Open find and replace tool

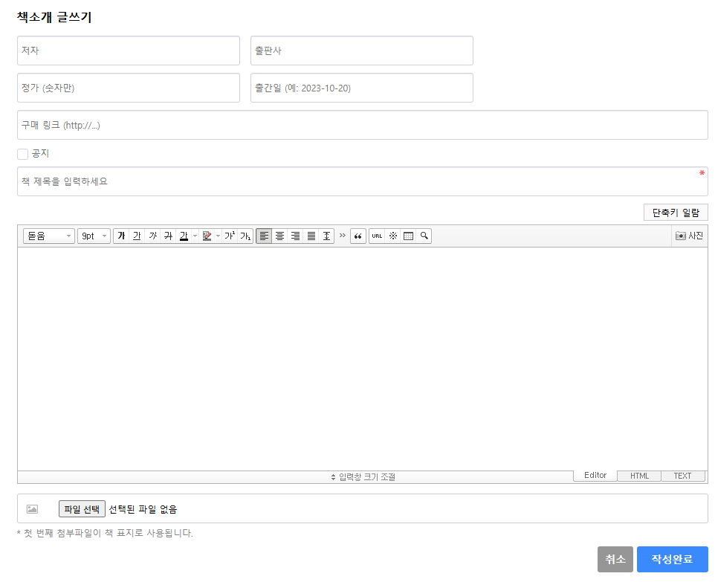(x=424, y=236)
